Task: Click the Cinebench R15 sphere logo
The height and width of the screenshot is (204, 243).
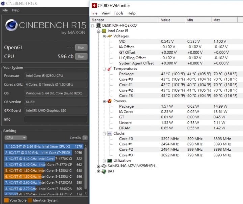Action: pyautogui.click(x=11, y=25)
